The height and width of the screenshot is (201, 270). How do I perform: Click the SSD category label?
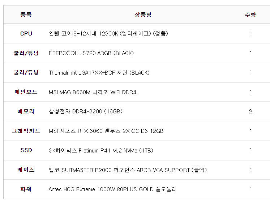coord(26,150)
